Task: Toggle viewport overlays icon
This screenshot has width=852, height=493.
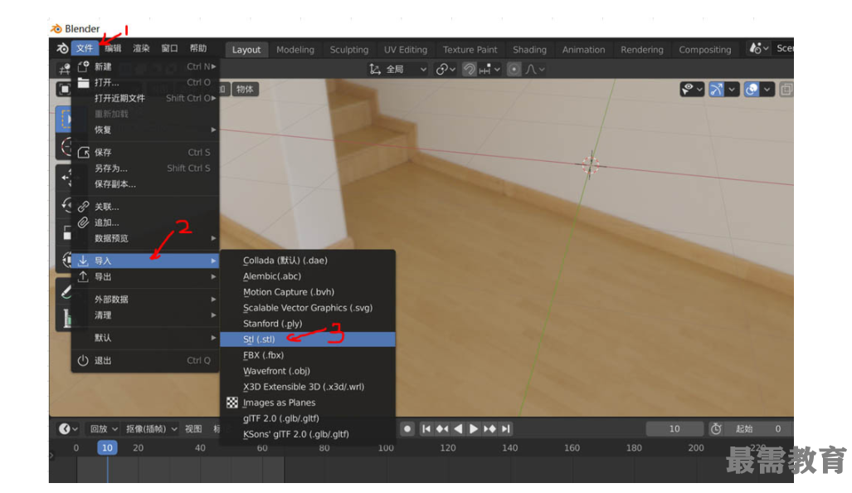Action: coord(752,89)
